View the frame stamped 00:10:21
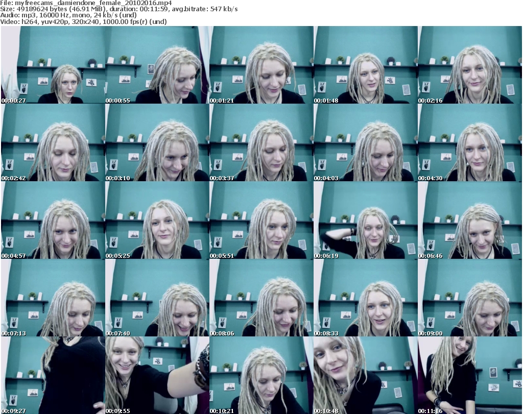Viewport: 523px width, 414px height. [x=261, y=375]
